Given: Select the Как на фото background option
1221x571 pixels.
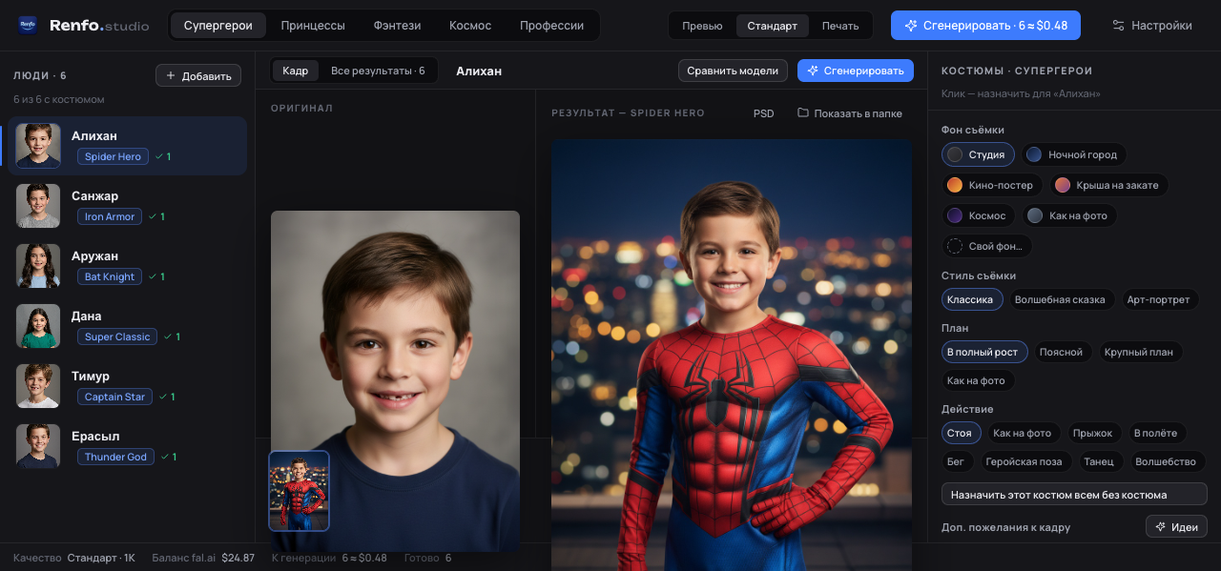Looking at the screenshot, I should pos(1069,215).
